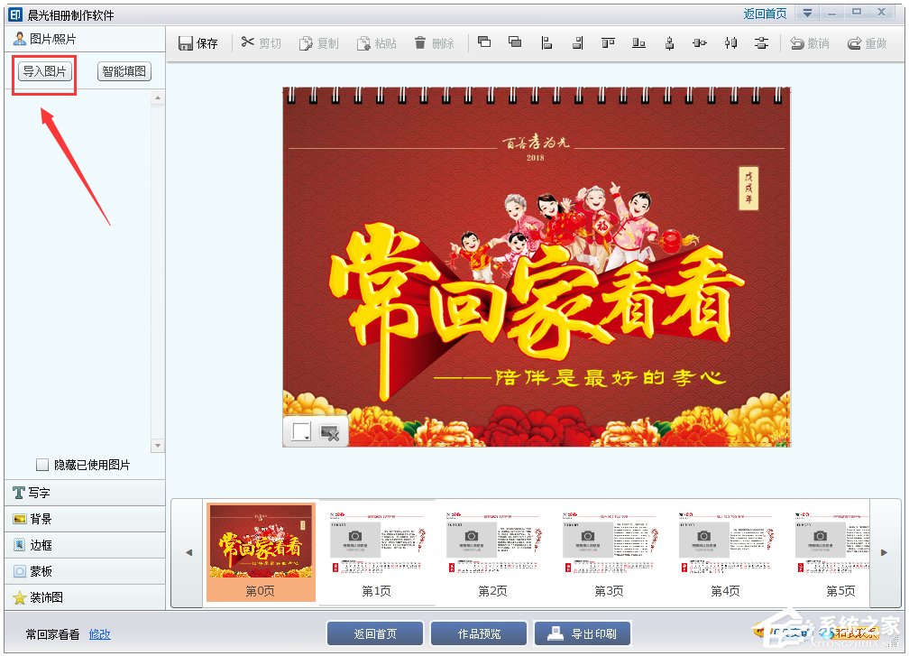Screen dimensions: 909x656
Task: Collapse the thumbnail strip with the left arrow
Action: click(188, 552)
